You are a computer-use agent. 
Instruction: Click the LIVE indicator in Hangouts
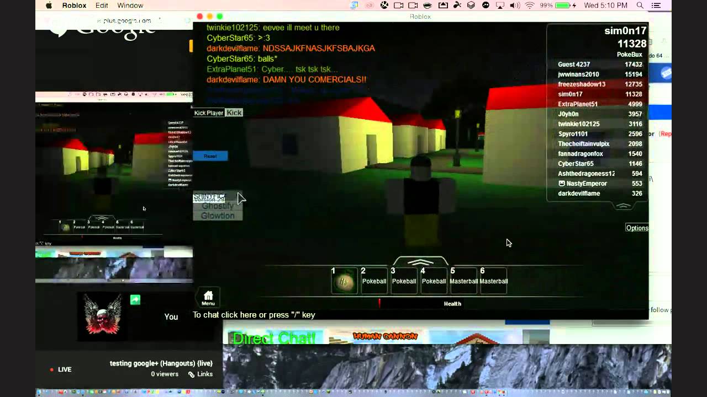(x=61, y=369)
